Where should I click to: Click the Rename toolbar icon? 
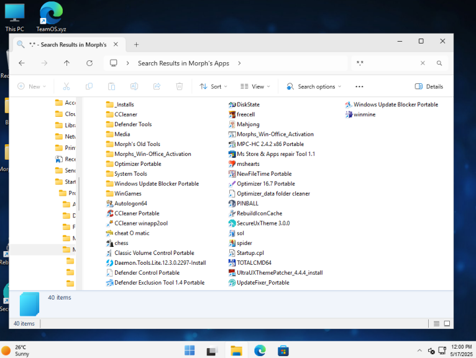134,86
